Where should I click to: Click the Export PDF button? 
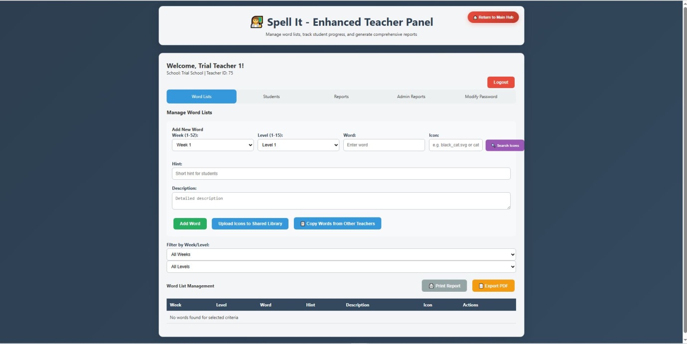[493, 286]
